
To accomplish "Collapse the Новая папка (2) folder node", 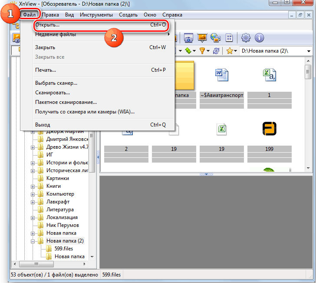I will (33, 241).
